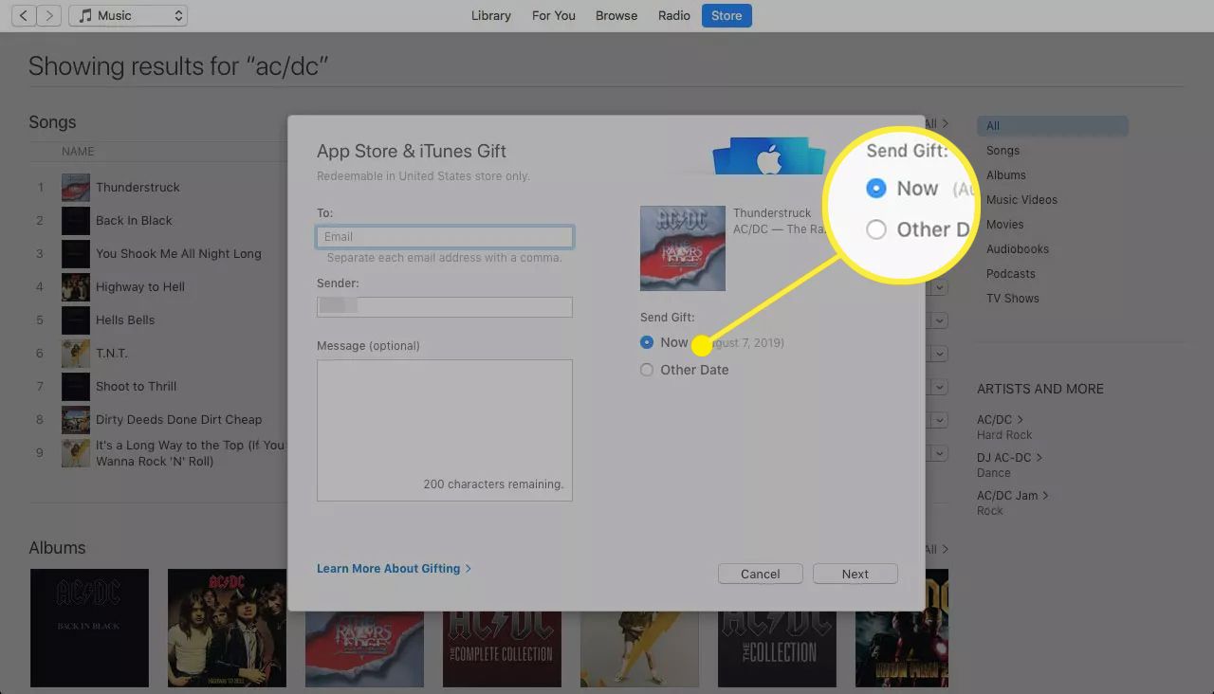Open the AC/DC Hard Rock artist link

1000,419
